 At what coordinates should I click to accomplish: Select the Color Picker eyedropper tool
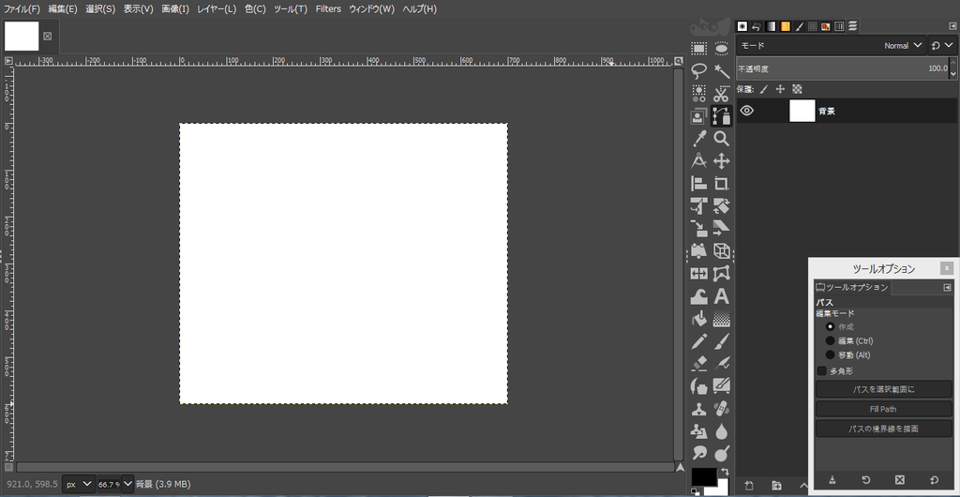(x=698, y=139)
